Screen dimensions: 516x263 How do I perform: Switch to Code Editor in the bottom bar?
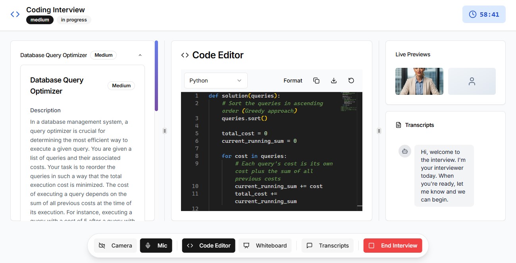coord(208,245)
